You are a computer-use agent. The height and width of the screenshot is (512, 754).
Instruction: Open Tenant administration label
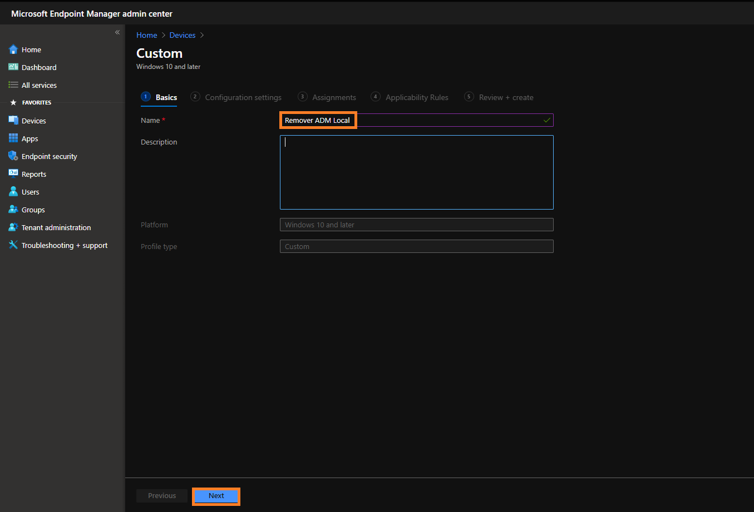coord(56,227)
